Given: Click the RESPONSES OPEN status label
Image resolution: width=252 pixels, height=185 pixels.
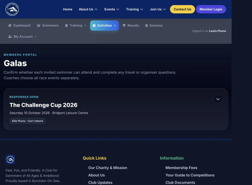Looking at the screenshot, I should coord(24,97).
